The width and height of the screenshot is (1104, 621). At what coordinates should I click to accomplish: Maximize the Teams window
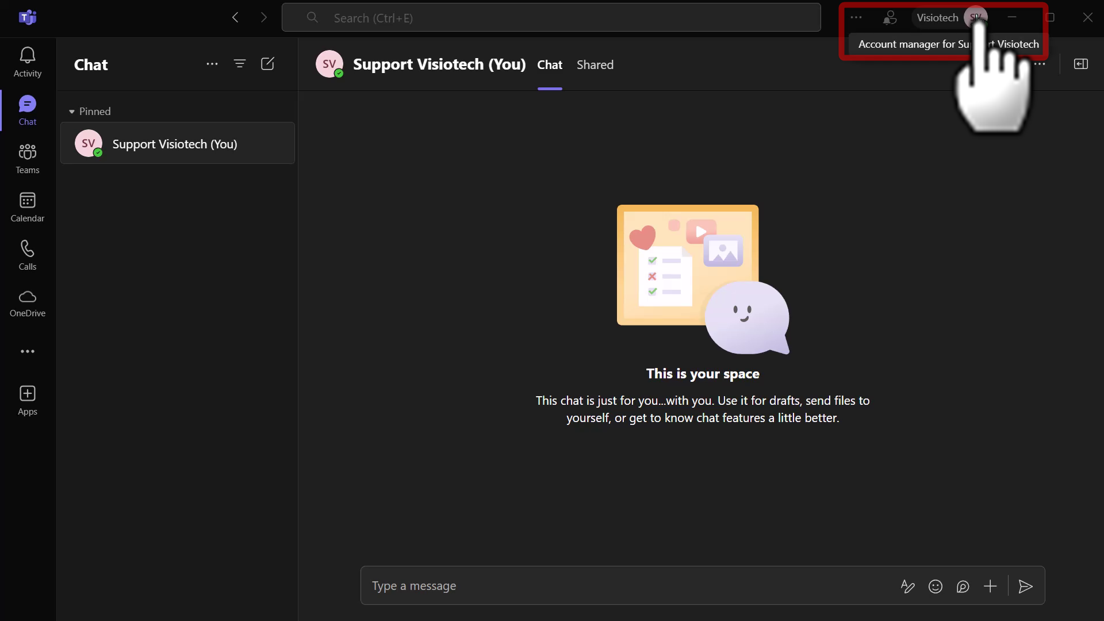[x=1050, y=17]
